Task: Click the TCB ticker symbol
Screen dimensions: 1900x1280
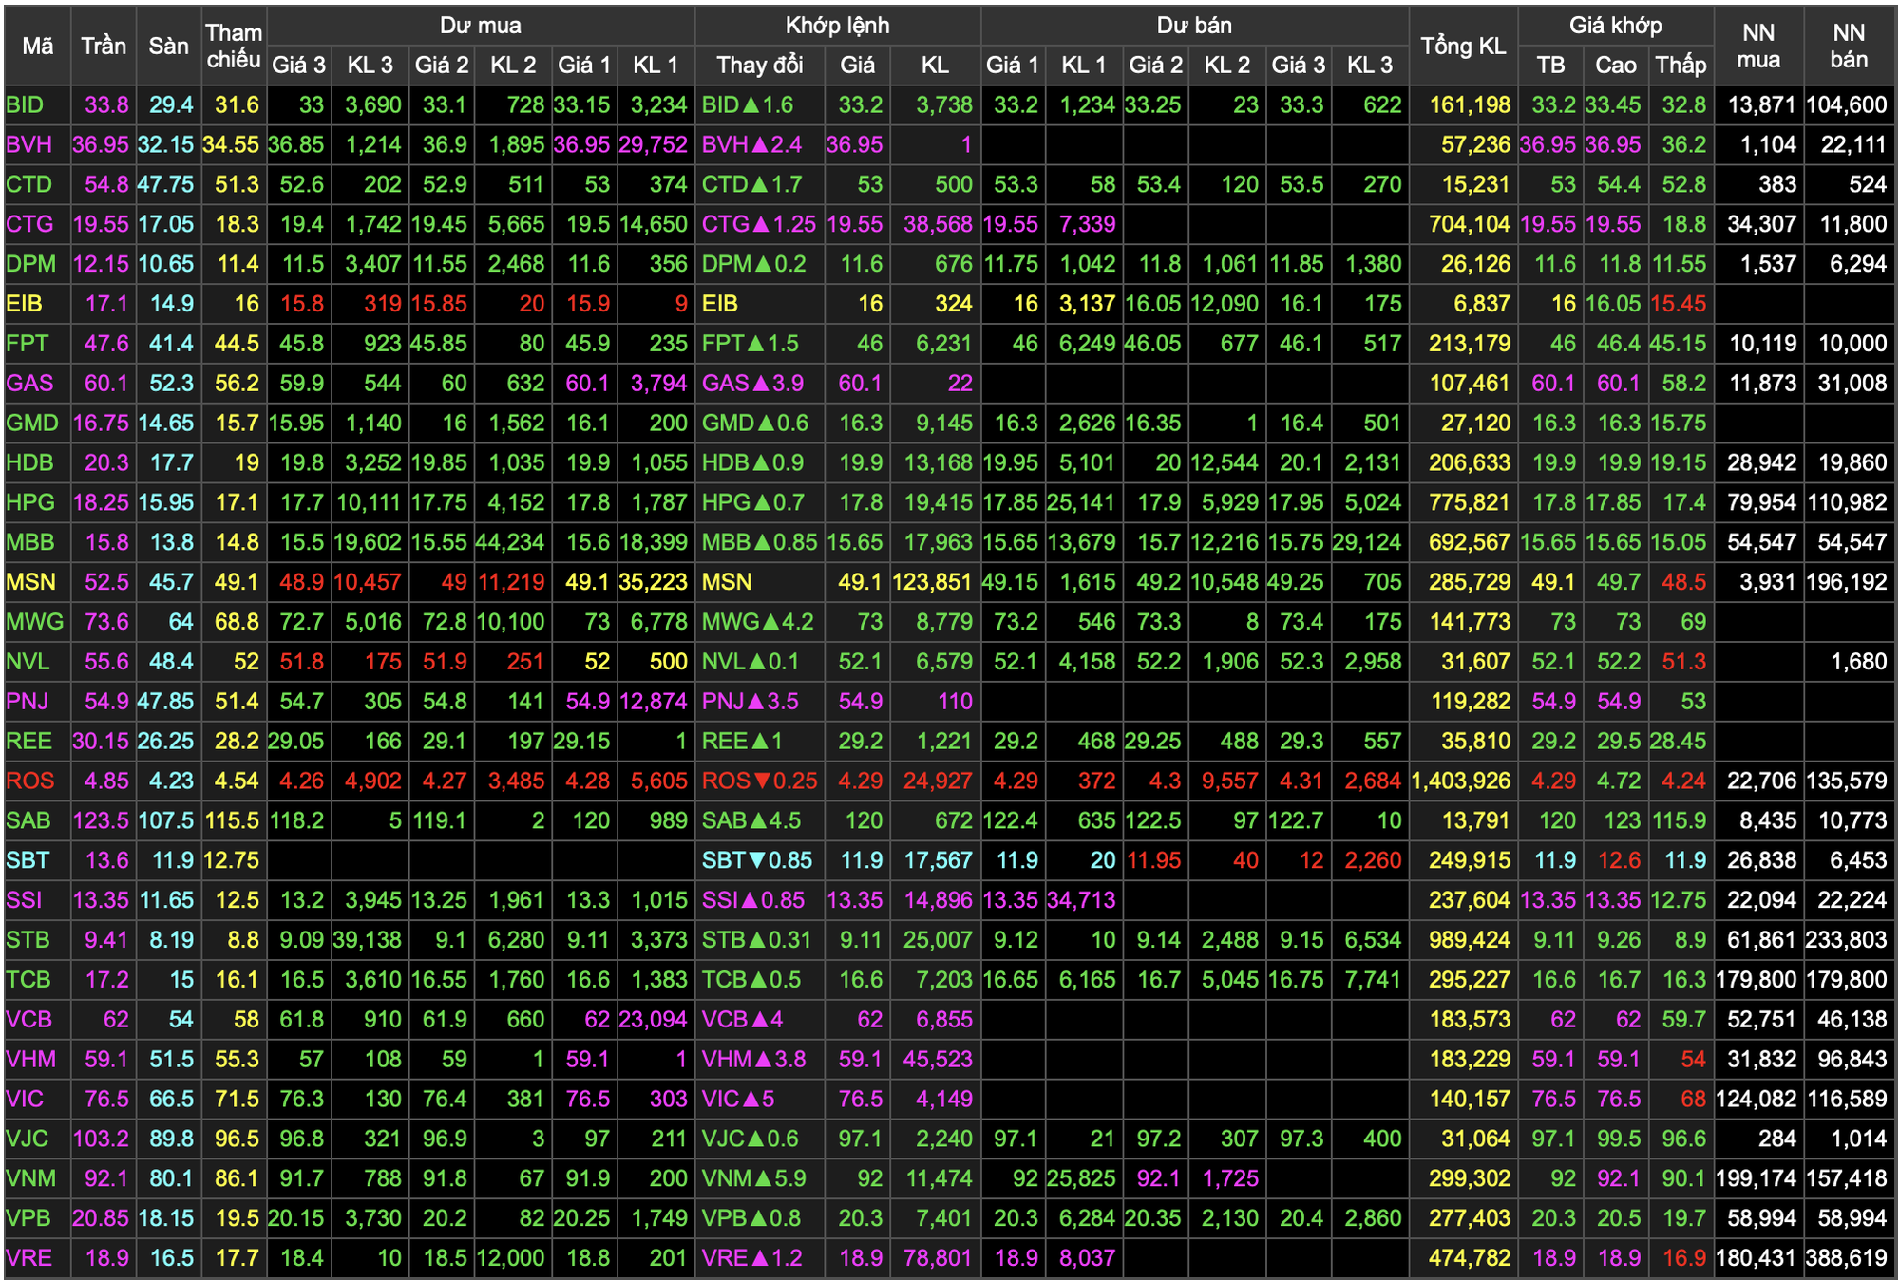Action: pyautogui.click(x=28, y=979)
